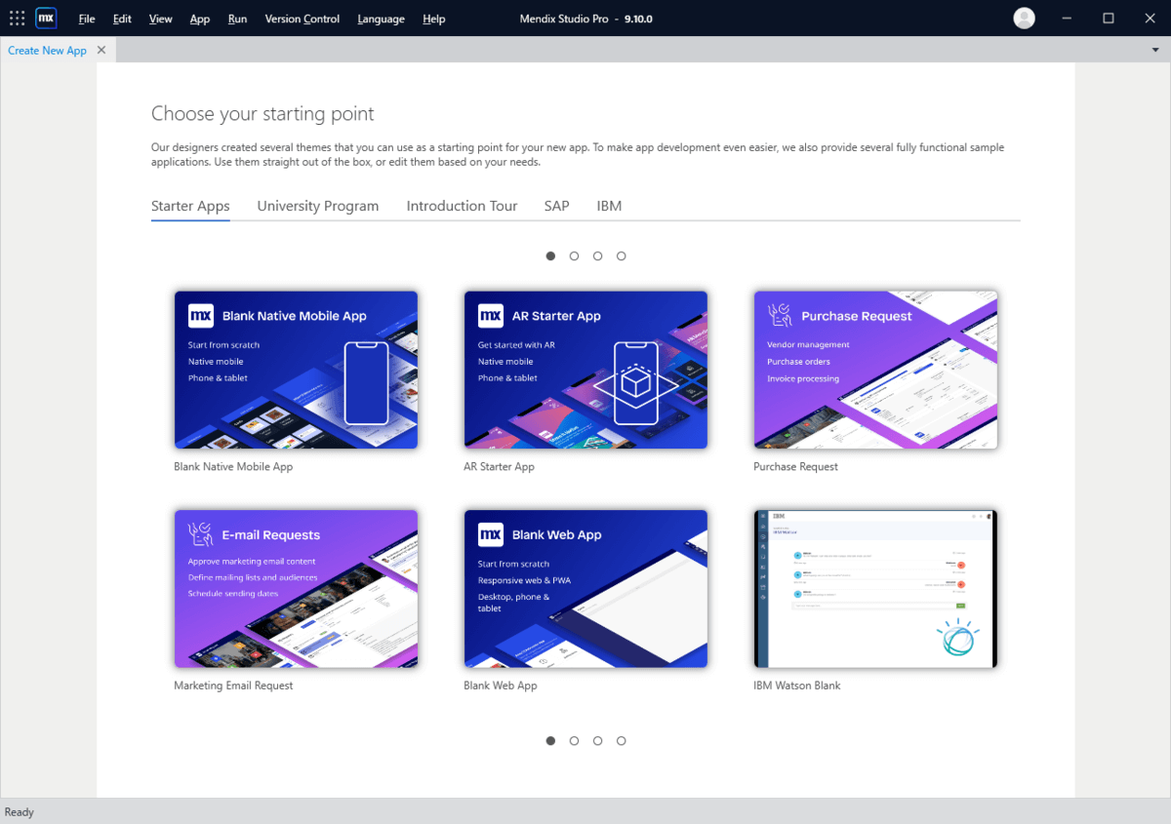Screen dimensions: 1171x824
Task: Choose the IBM Watson Blank thumbnail
Action: 875,589
